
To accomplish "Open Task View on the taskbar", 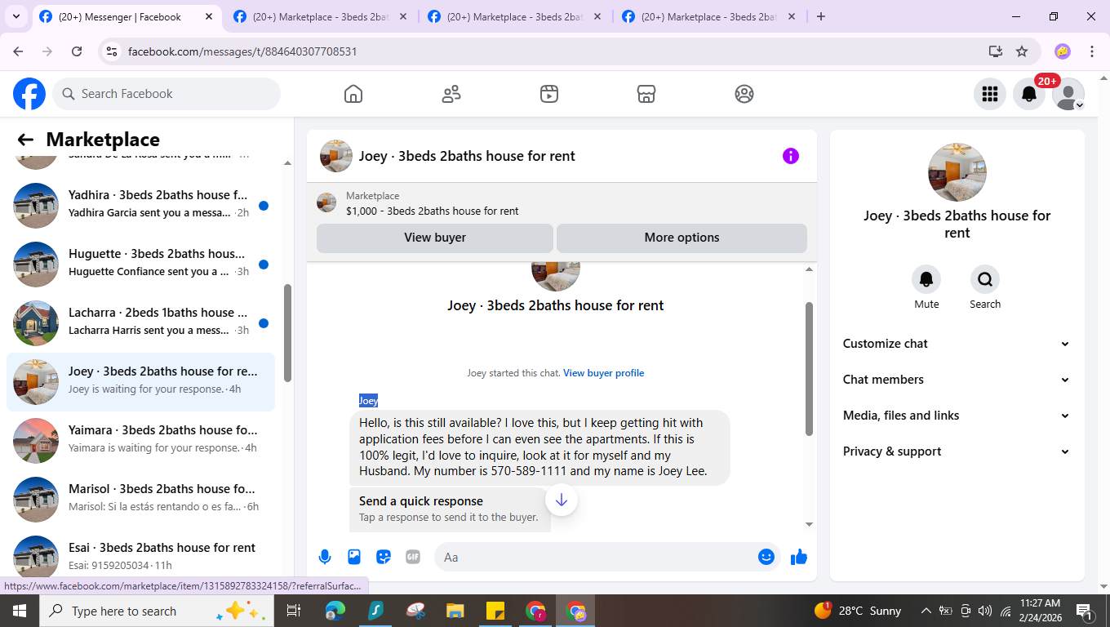I will click(294, 611).
